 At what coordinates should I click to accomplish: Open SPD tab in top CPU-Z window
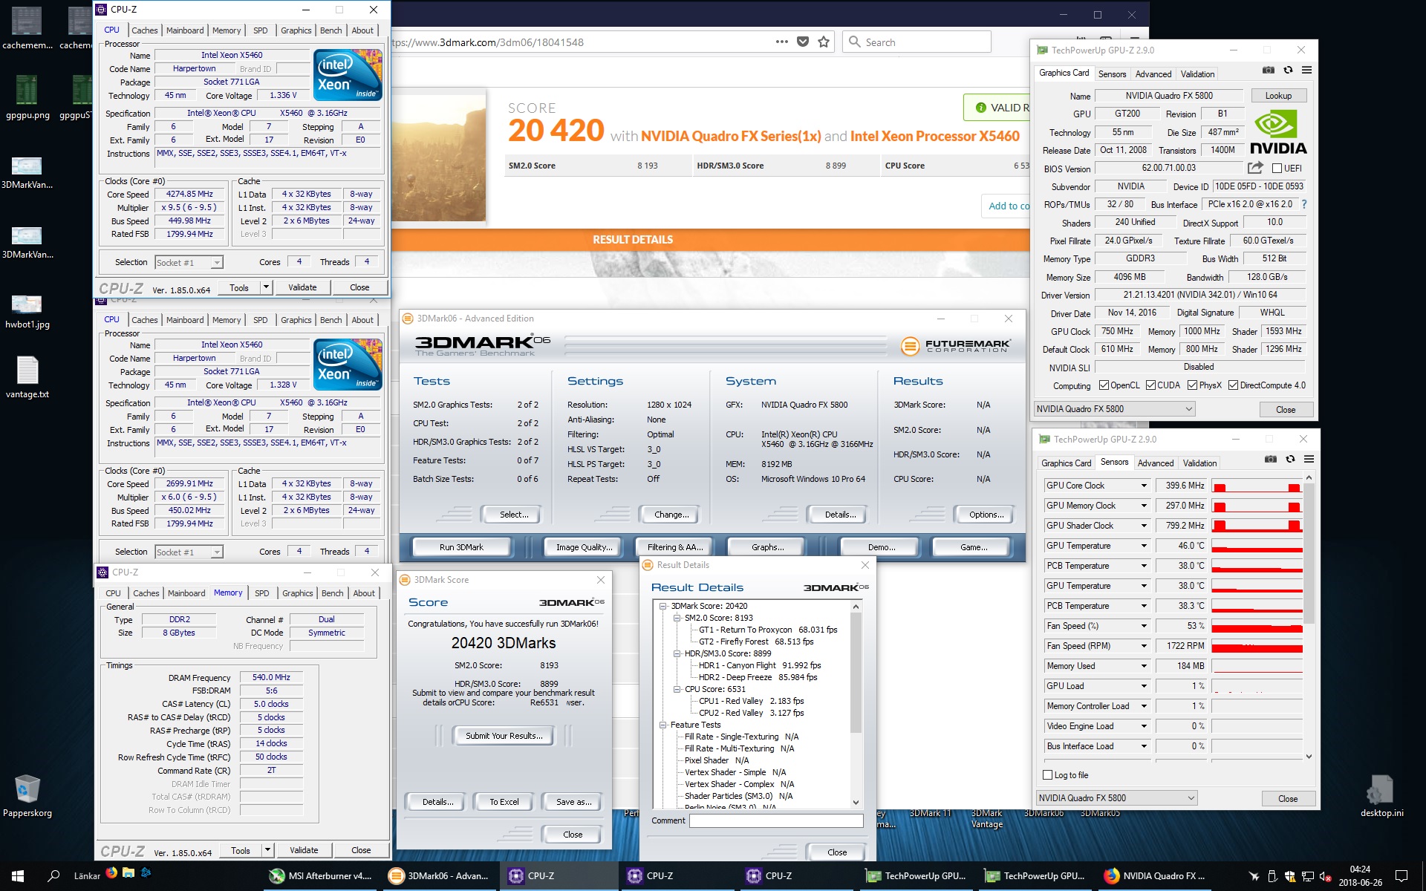(260, 30)
